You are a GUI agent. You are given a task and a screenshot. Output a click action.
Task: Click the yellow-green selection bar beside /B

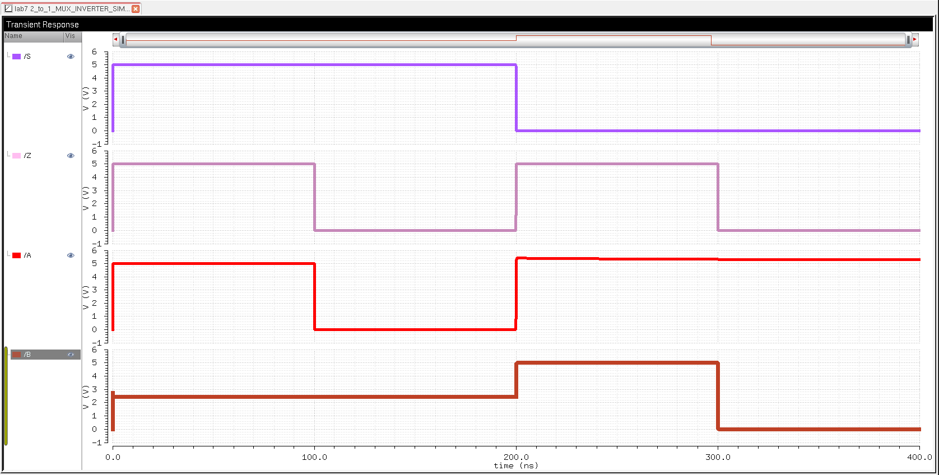(6, 397)
